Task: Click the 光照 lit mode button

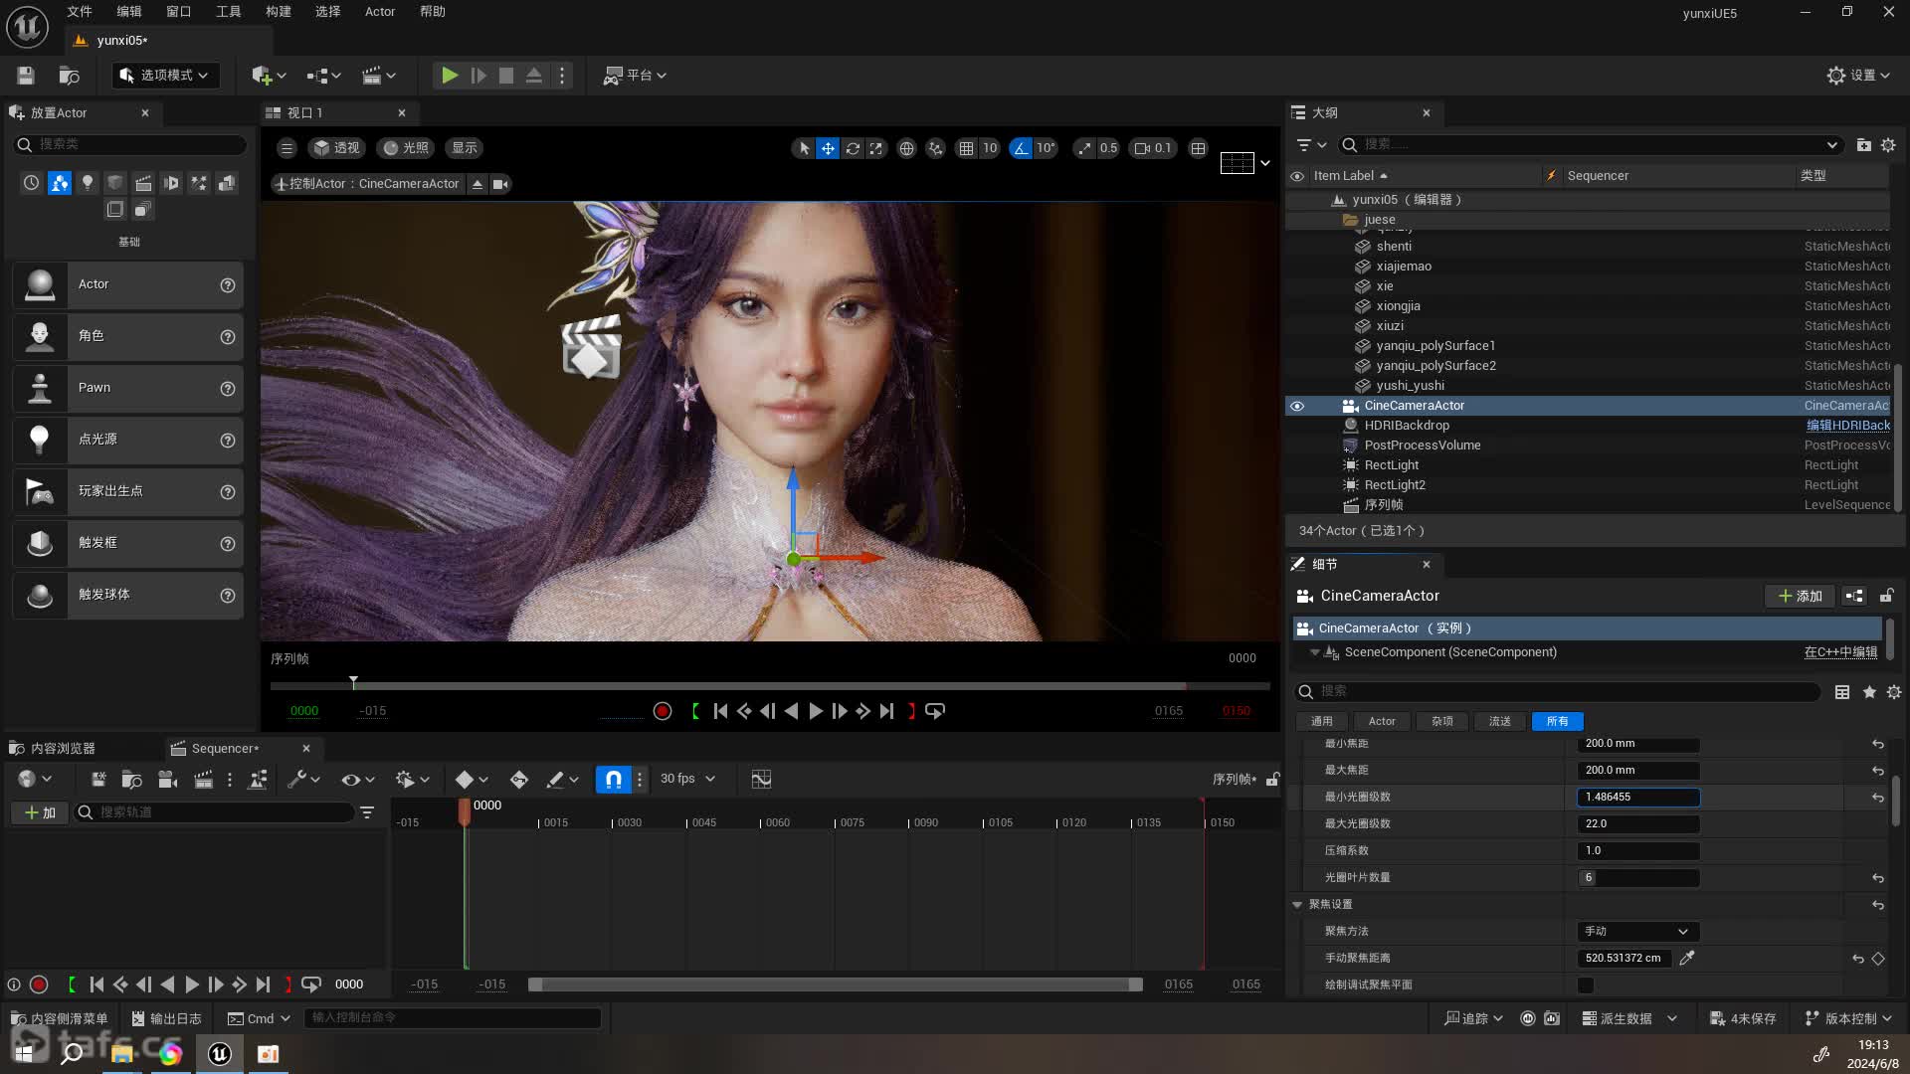Action: coord(406,148)
